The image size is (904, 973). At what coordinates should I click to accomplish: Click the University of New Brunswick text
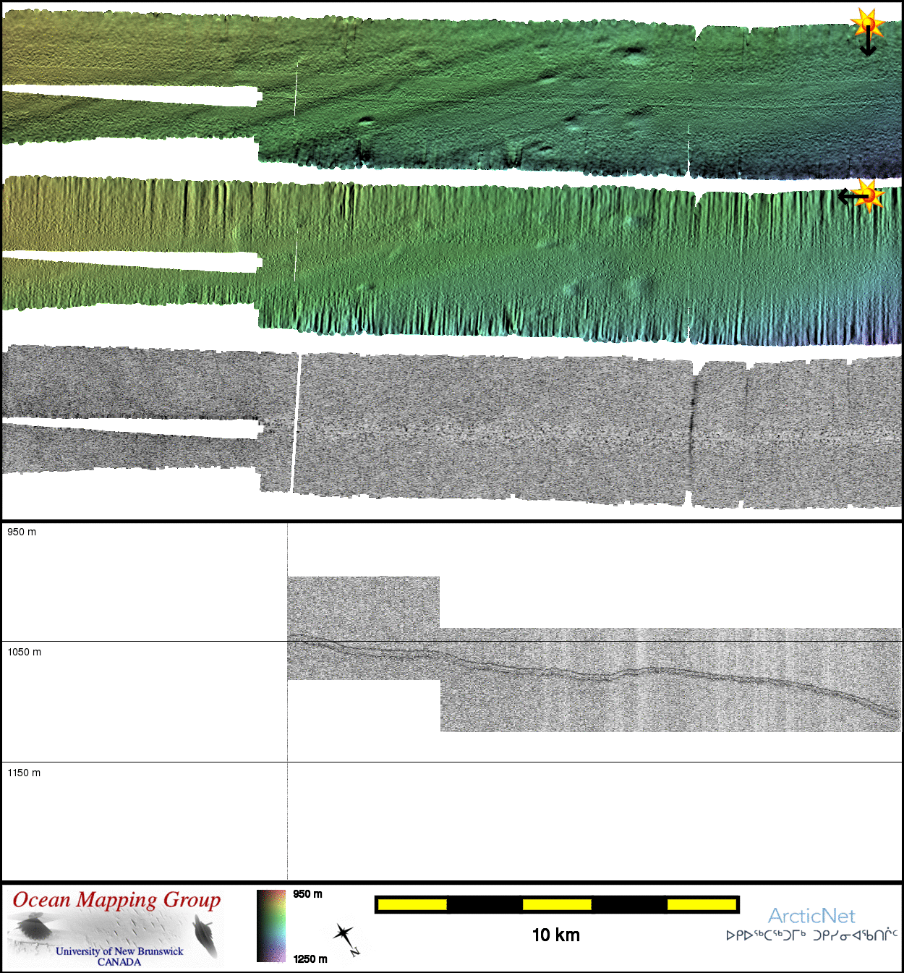click(119, 951)
